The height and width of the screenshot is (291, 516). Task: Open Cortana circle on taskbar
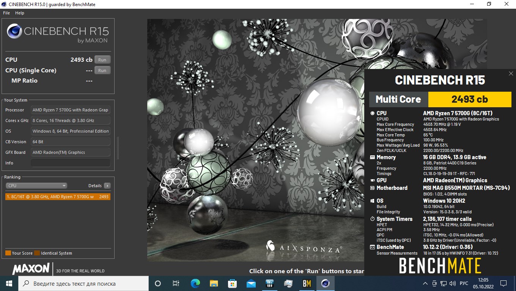pos(158,283)
